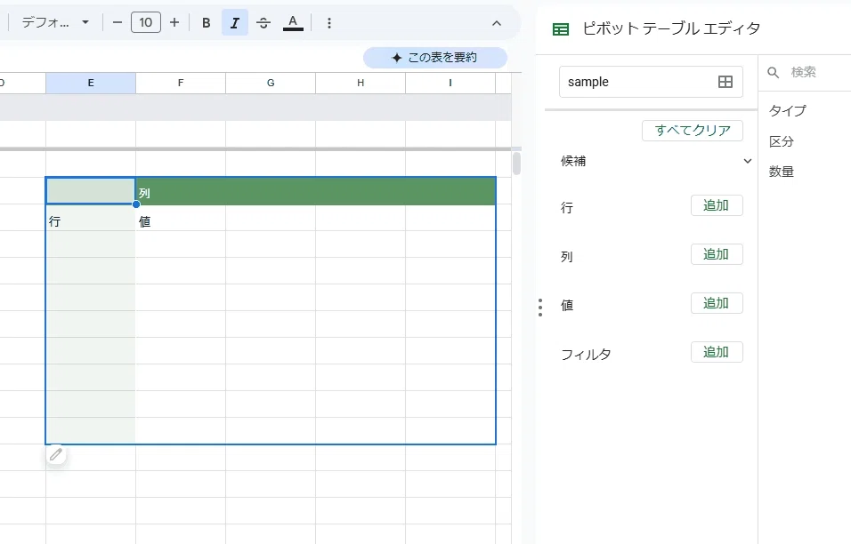Click the pencil edit icon below pivot table
This screenshot has height=544, width=851.
(56, 454)
